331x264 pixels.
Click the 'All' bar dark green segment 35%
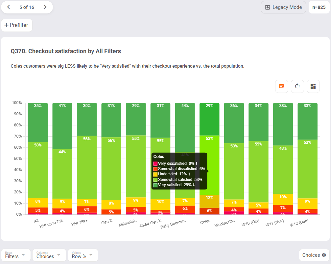click(38, 122)
